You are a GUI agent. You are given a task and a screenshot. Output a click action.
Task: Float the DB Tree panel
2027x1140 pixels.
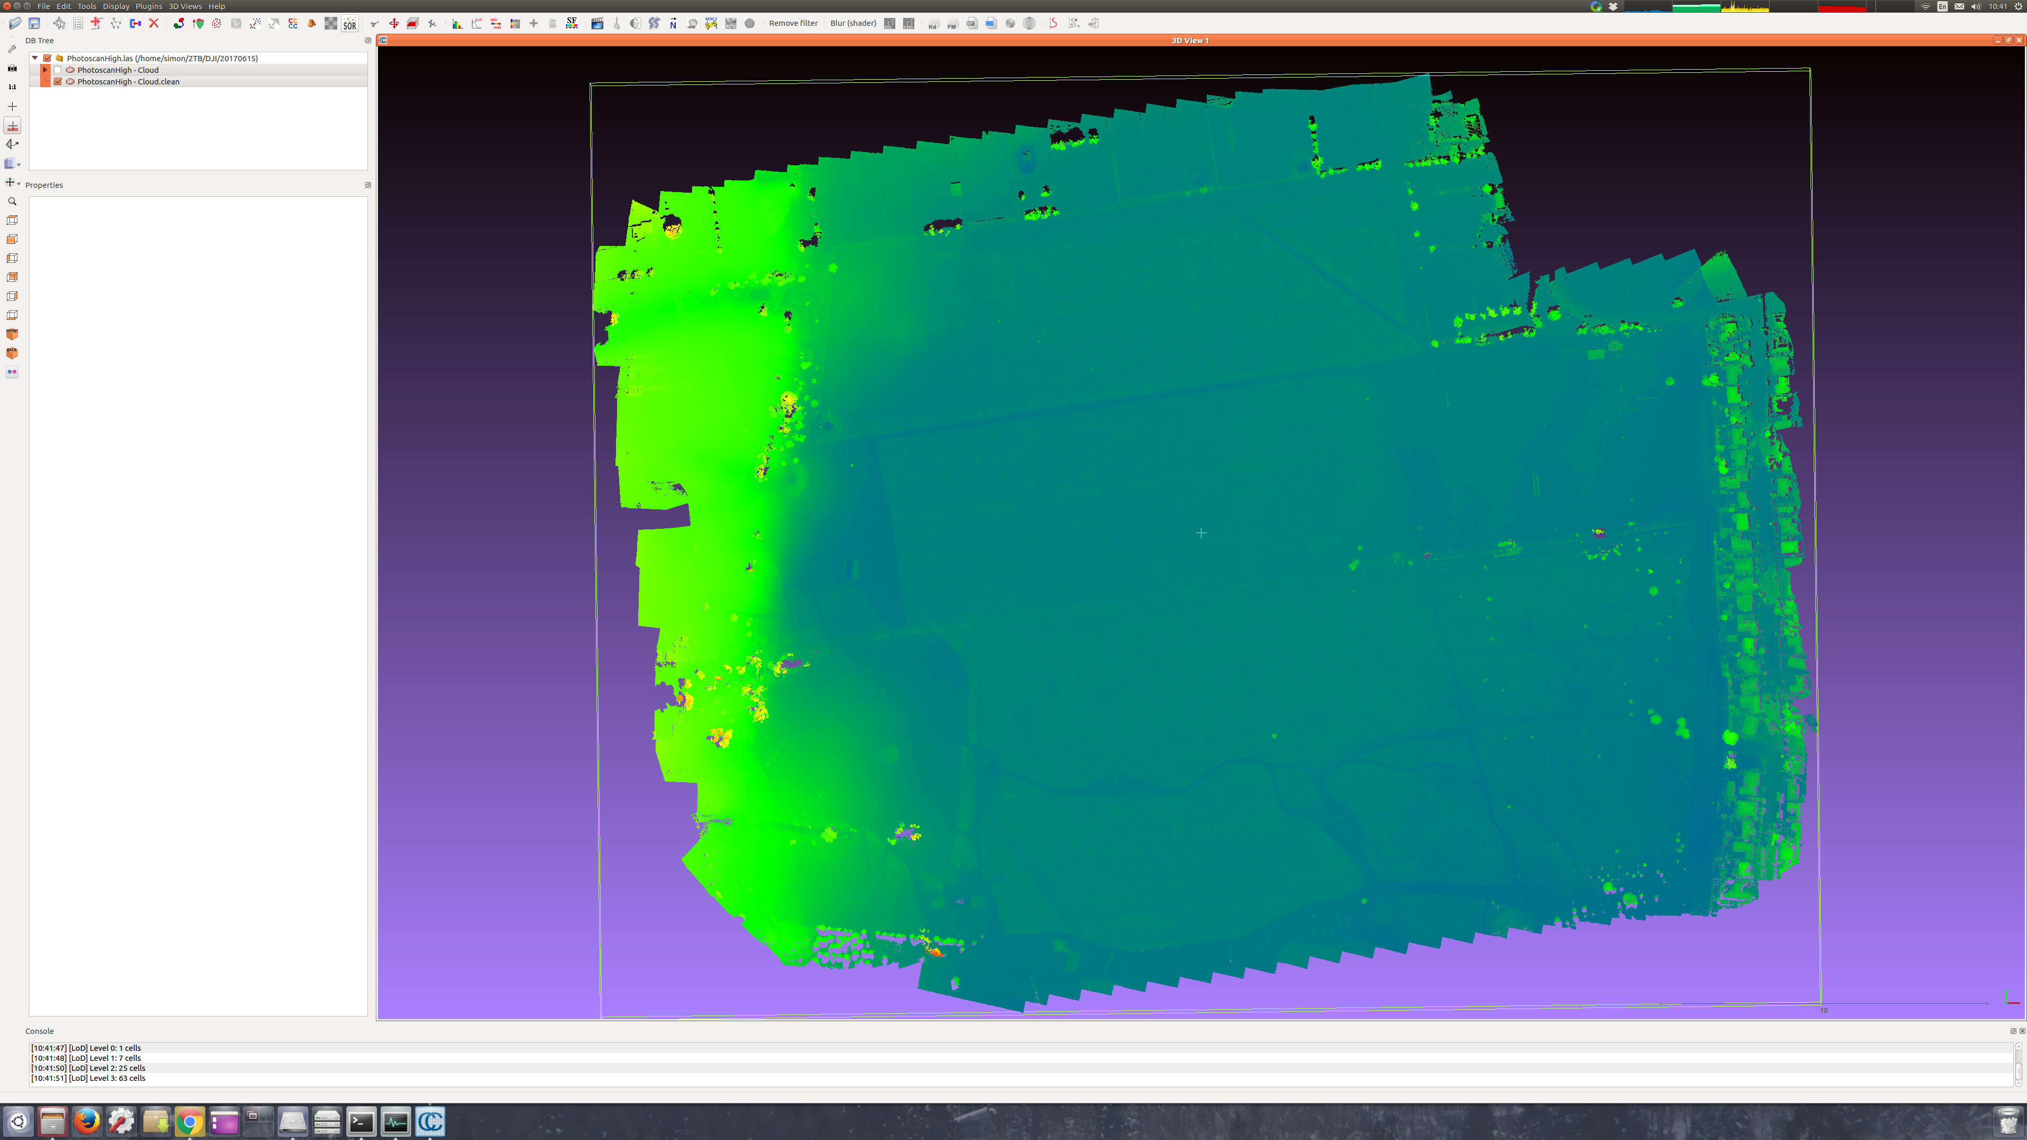click(x=367, y=41)
